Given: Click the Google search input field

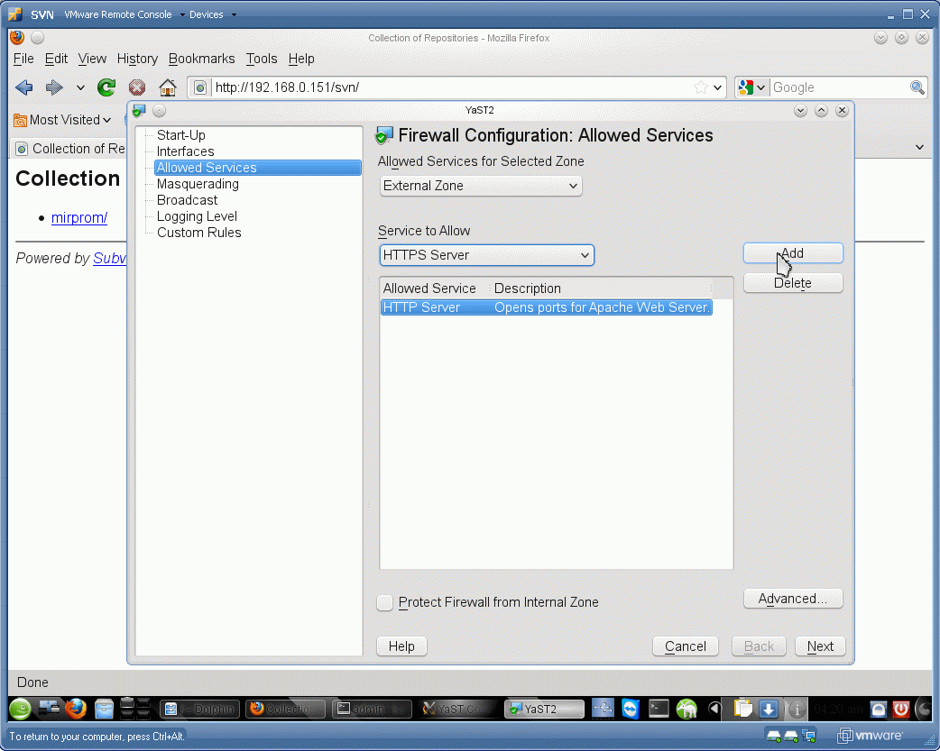Looking at the screenshot, I should tap(839, 87).
